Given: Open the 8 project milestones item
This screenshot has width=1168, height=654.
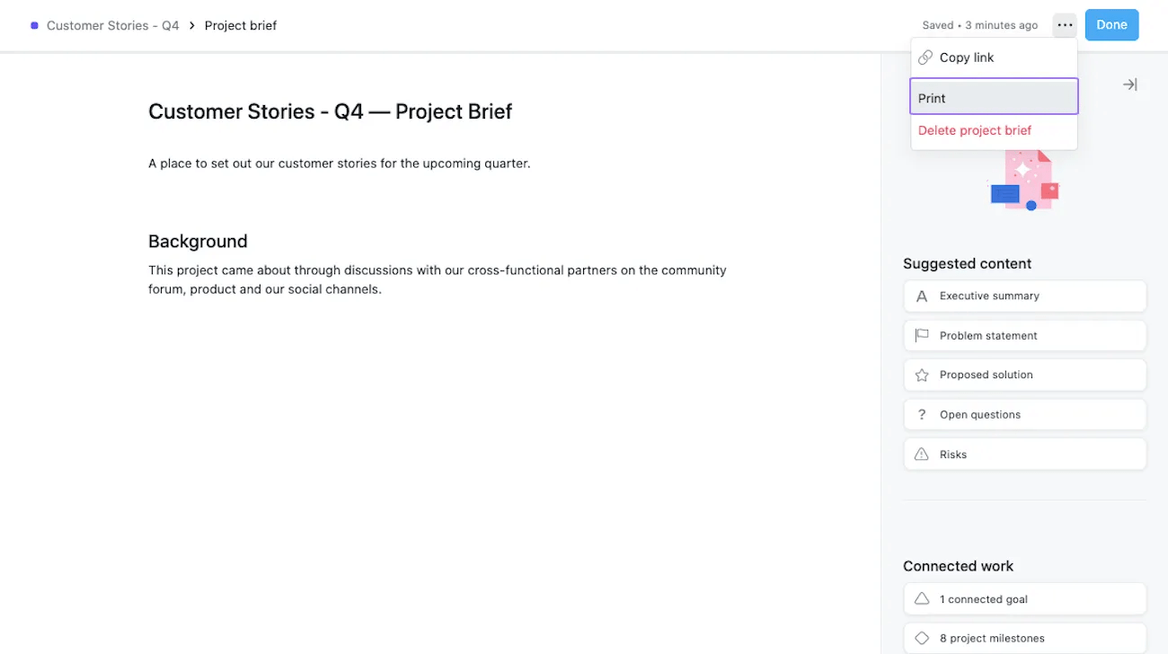Looking at the screenshot, I should (992, 638).
